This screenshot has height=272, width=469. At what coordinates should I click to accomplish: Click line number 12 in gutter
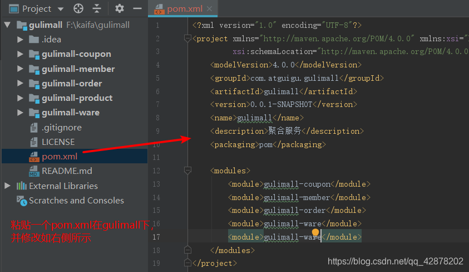pos(156,171)
